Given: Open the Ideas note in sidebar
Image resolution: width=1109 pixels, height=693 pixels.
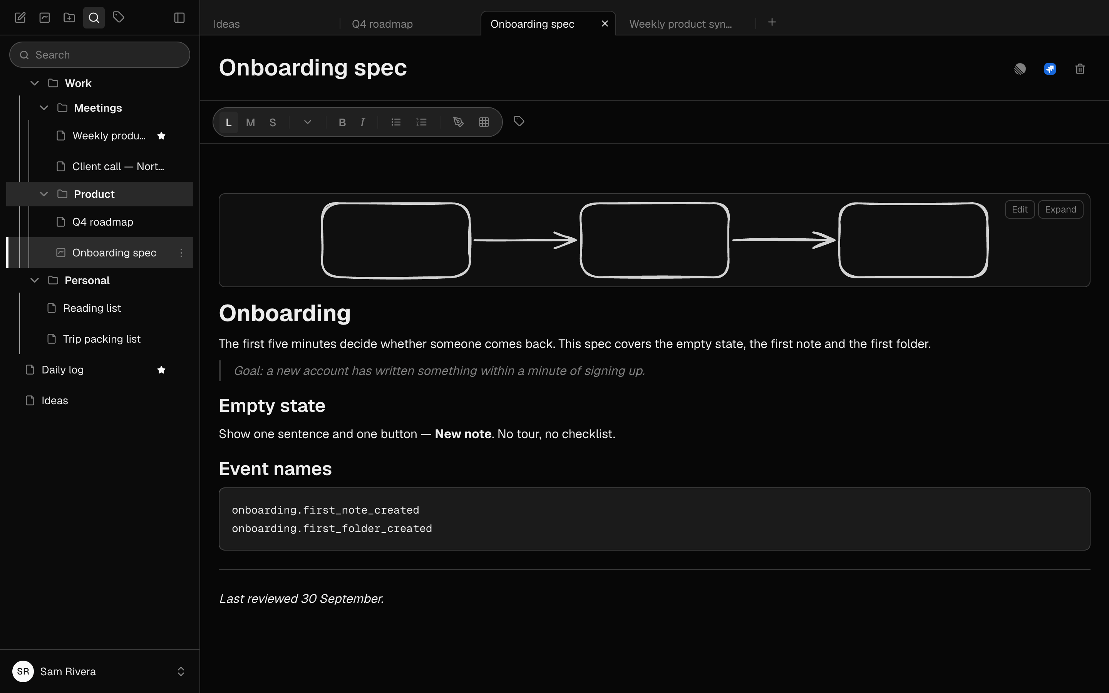Looking at the screenshot, I should 99,400.
